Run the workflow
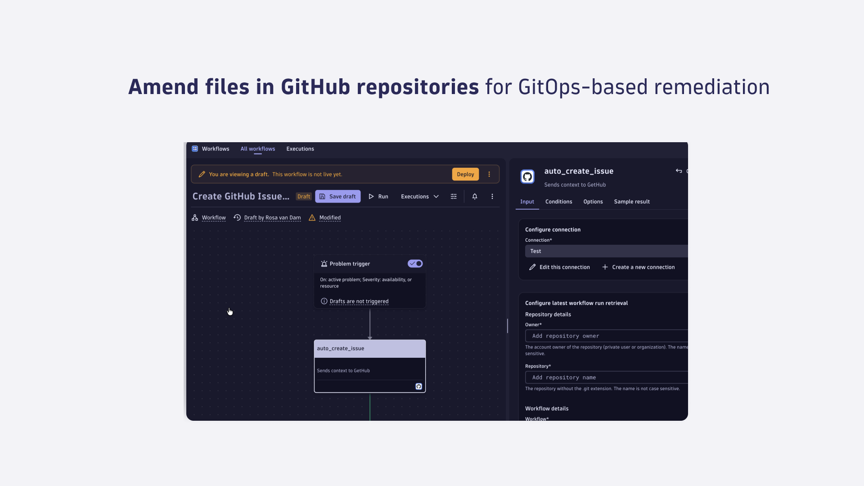Viewport: 864px width, 486px height. [x=378, y=196]
